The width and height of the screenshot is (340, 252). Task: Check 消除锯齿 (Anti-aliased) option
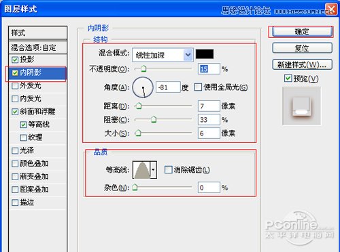pyautogui.click(x=168, y=169)
